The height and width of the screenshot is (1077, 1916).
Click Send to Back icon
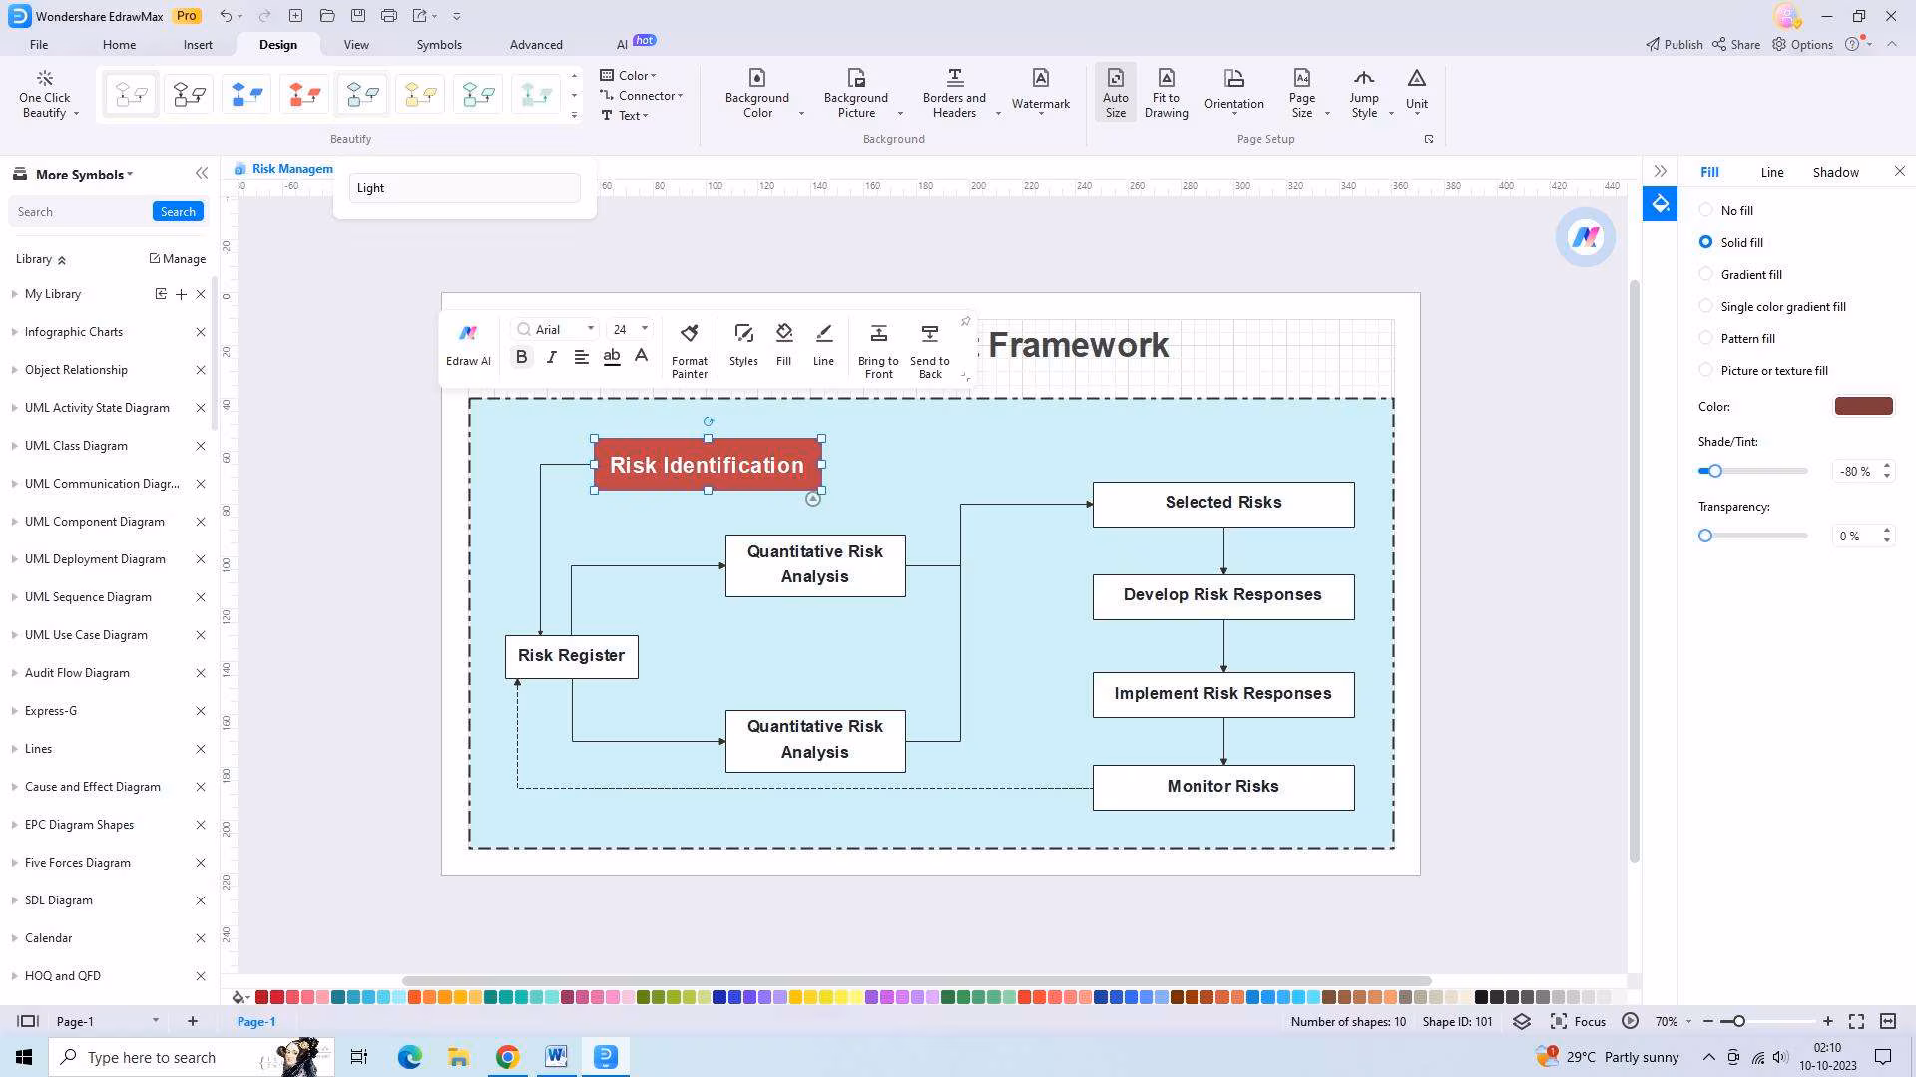[x=929, y=334]
